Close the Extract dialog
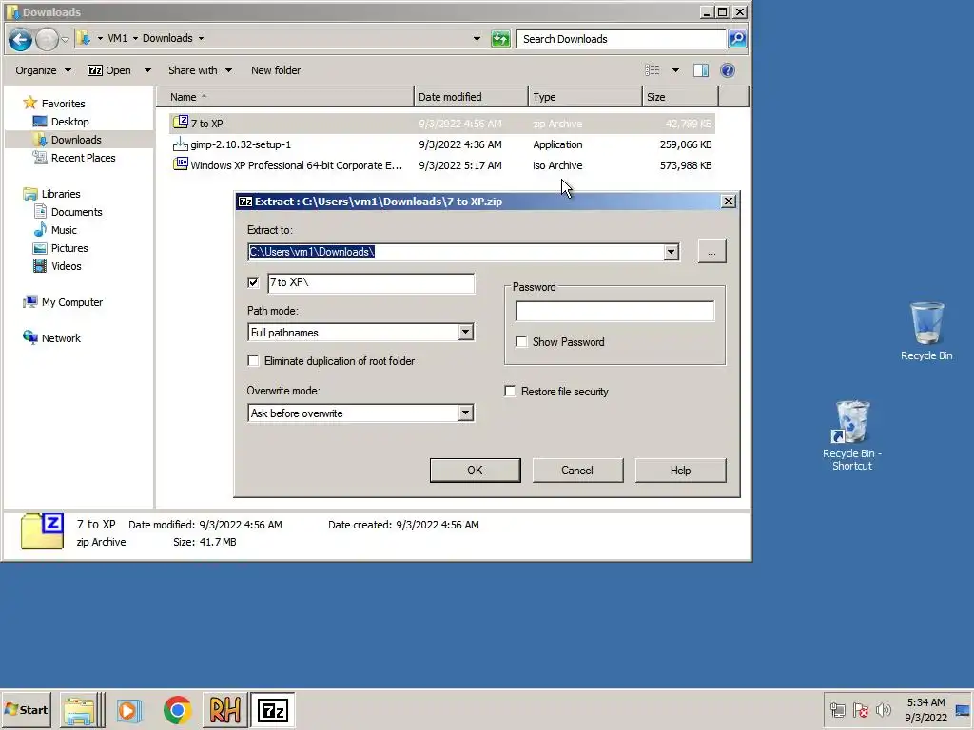This screenshot has width=974, height=730. [x=728, y=202]
